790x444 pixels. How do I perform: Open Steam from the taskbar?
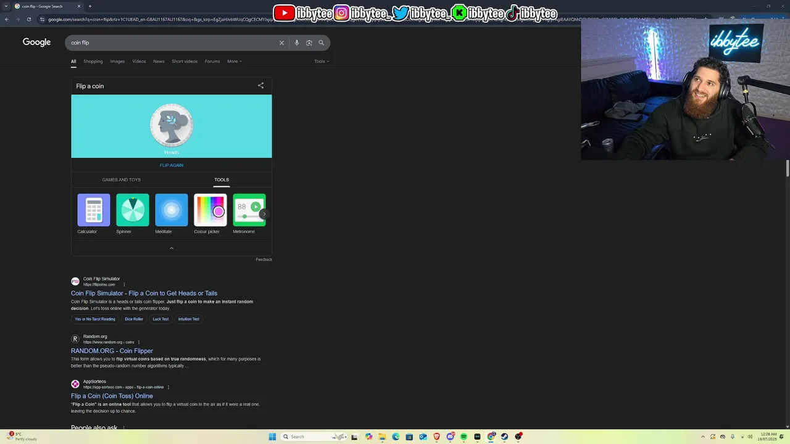(504, 437)
